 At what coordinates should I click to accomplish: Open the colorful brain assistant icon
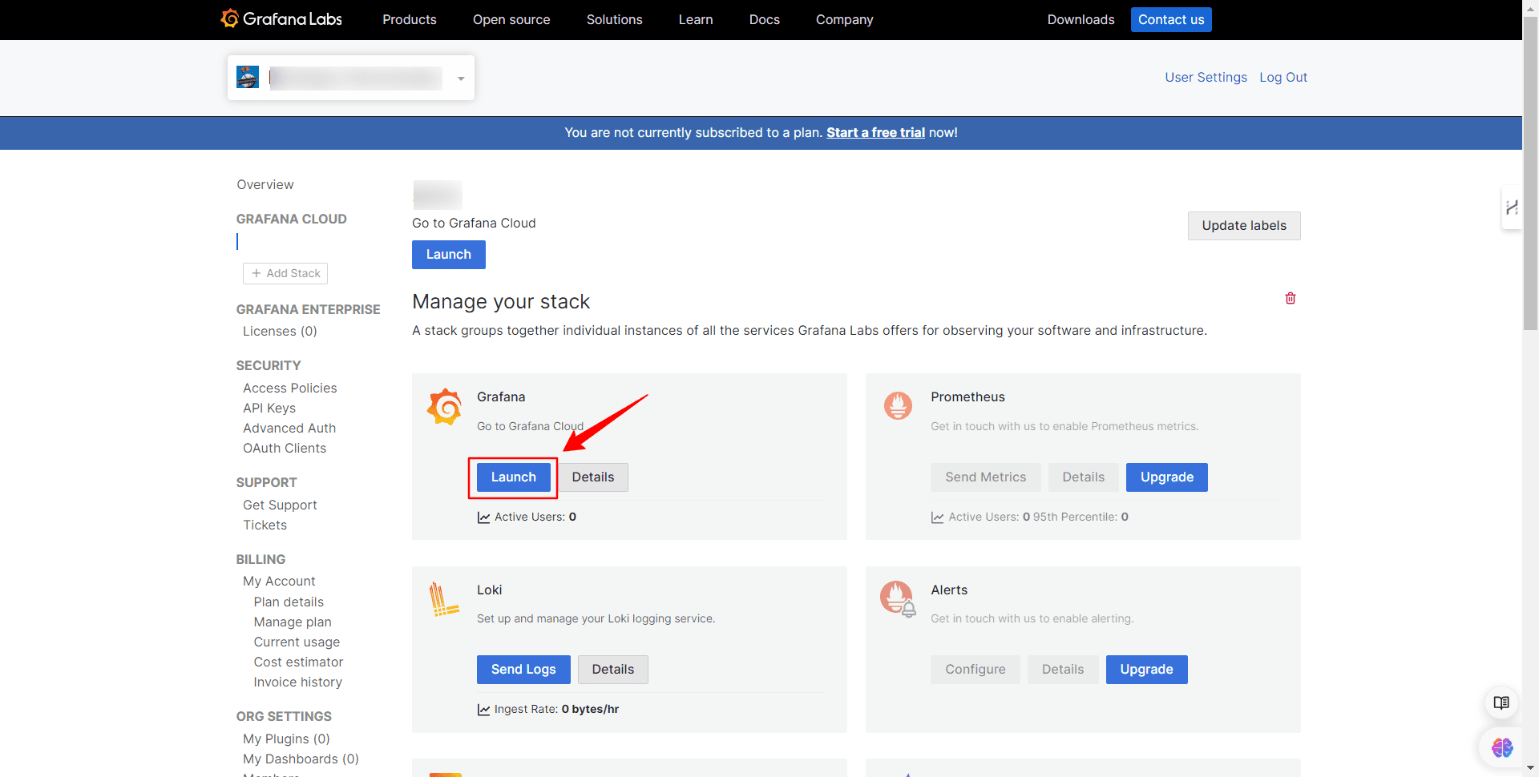tap(1501, 747)
